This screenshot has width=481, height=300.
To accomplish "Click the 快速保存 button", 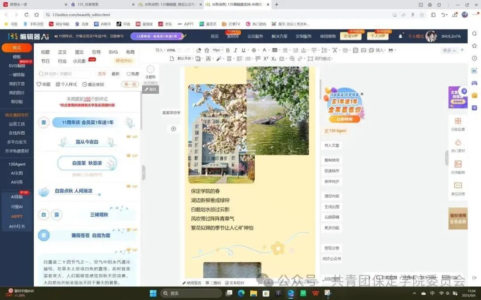I will pyautogui.click(x=332, y=171).
